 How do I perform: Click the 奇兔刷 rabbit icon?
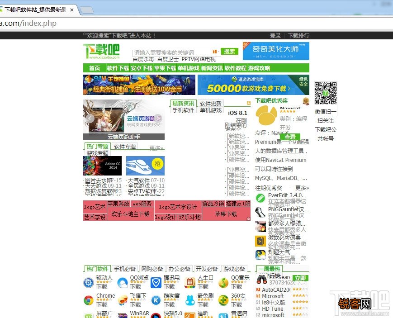[190, 300]
